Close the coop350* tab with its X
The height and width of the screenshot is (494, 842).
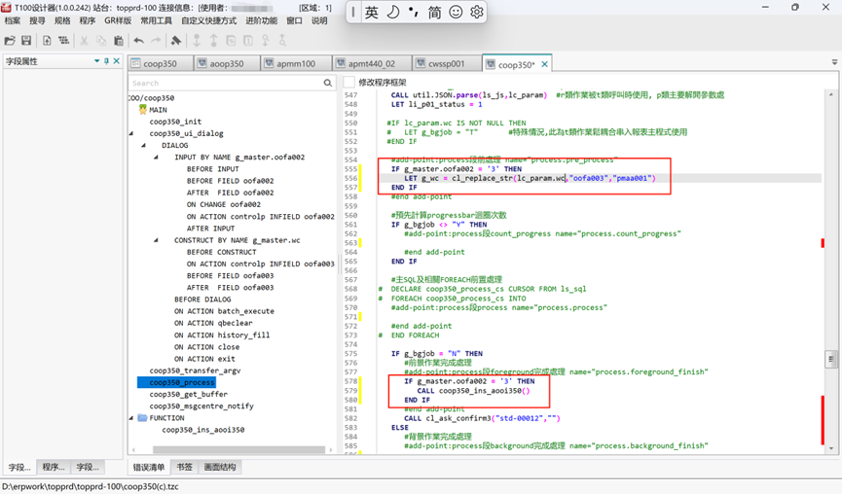coord(544,64)
